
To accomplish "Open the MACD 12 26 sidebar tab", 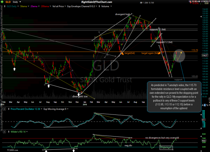I will click(x=1, y=125).
